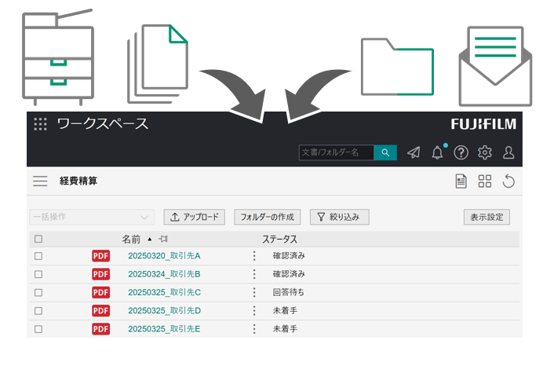Focus the 文書/フォルダー名 search field
Viewport: 550px width, 366px height.
pyautogui.click(x=336, y=152)
